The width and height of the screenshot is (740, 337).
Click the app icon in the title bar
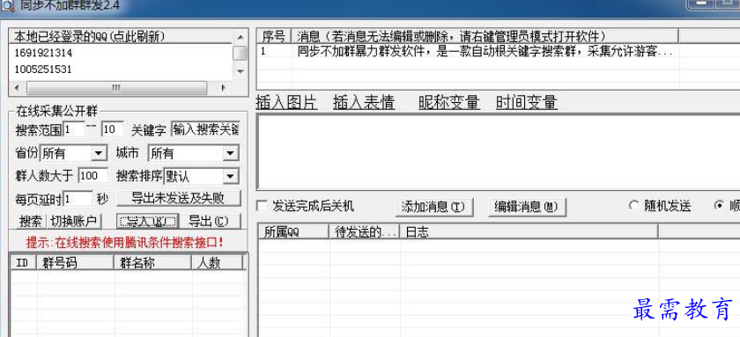click(8, 5)
